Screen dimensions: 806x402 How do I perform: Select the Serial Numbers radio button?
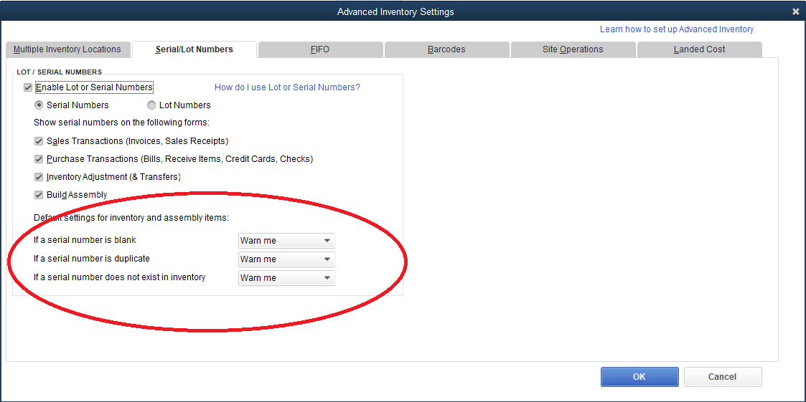pos(39,105)
